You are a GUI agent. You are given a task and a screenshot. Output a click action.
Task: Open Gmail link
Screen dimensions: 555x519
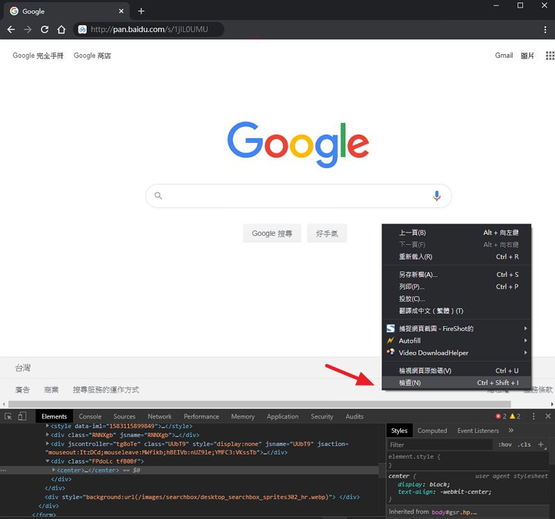[504, 56]
